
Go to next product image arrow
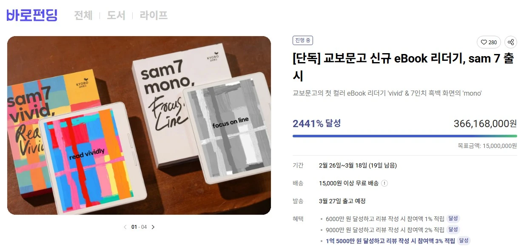tap(153, 227)
